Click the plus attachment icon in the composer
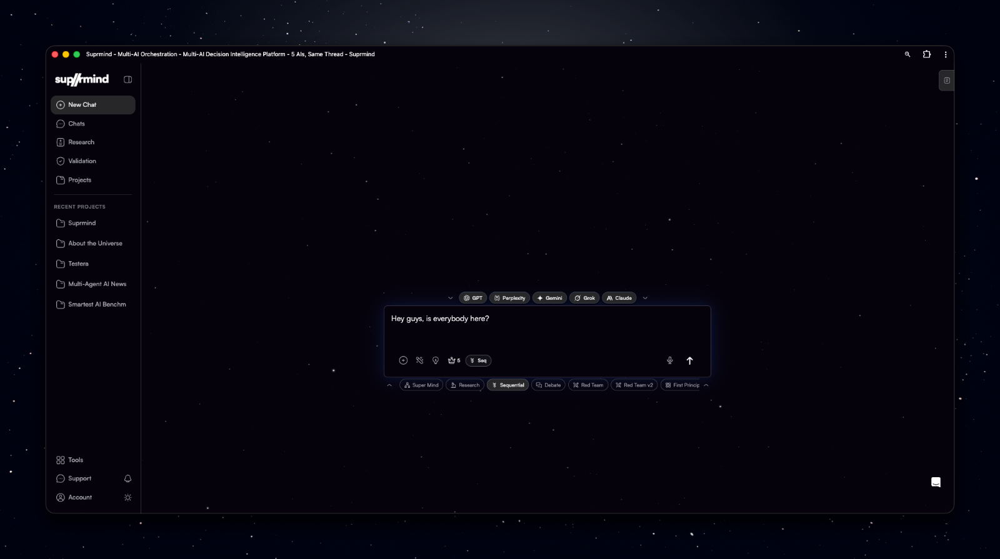Image resolution: width=1000 pixels, height=559 pixels. click(403, 360)
